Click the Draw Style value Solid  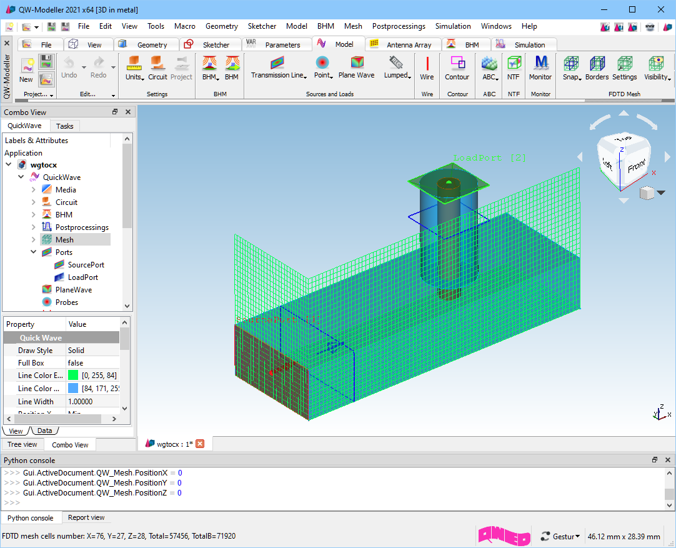92,351
